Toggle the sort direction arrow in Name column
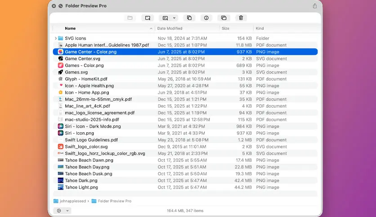Image resolution: width=376 pixels, height=217 pixels. [151, 28]
